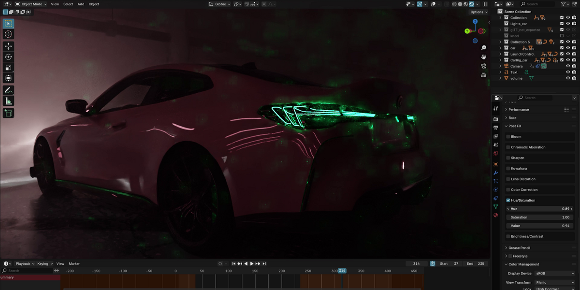Open the Add menu
This screenshot has width=580, height=290.
pyautogui.click(x=81, y=4)
